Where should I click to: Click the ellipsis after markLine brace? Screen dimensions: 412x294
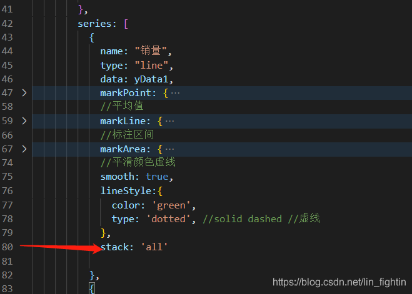pos(170,121)
